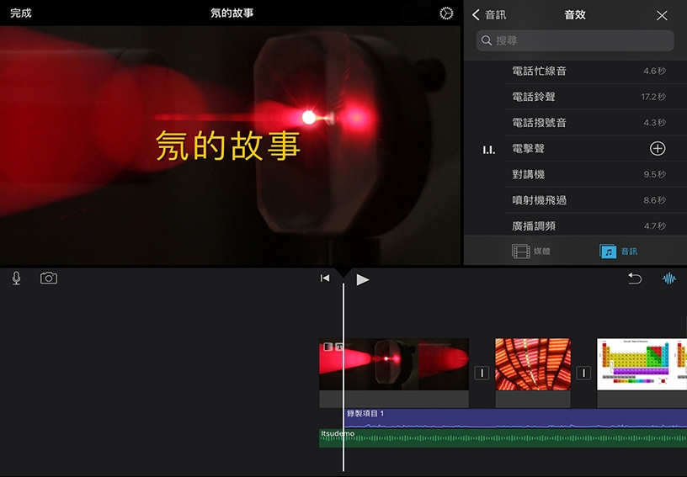Undo the last edit
Viewport: 687px width, 477px height.
click(x=634, y=278)
